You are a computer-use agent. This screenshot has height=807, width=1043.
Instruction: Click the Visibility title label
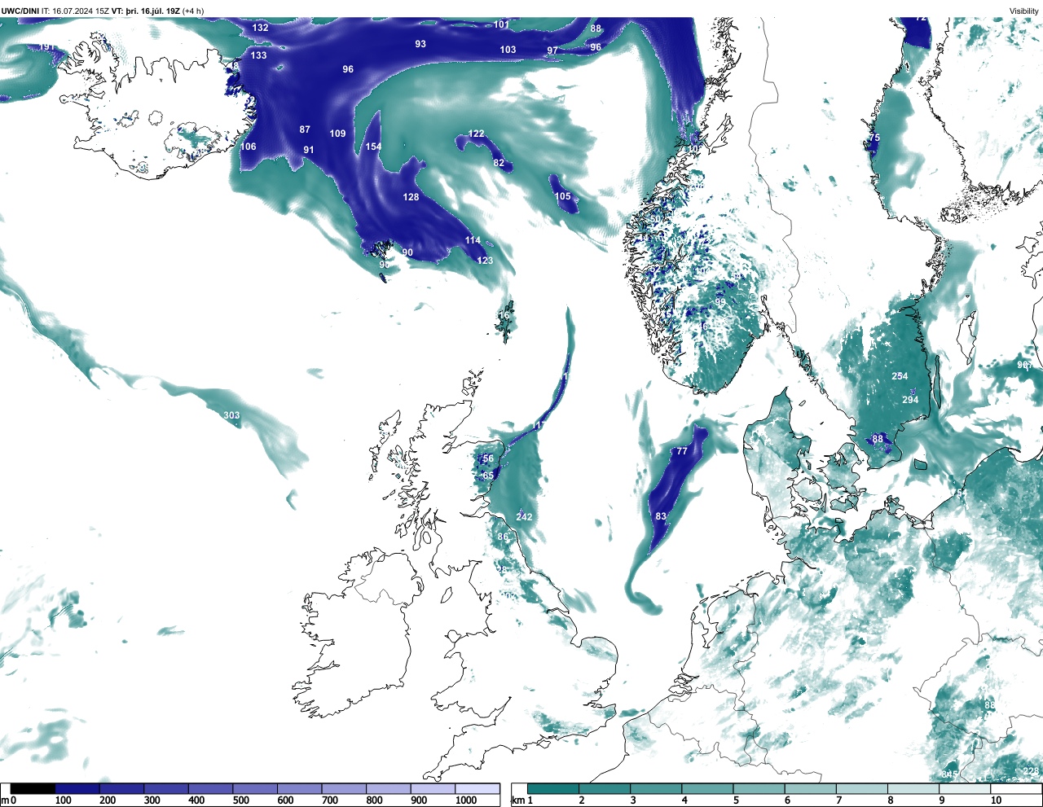pyautogui.click(x=1024, y=11)
